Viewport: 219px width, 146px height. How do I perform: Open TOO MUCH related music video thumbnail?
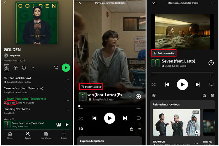(x=176, y=122)
